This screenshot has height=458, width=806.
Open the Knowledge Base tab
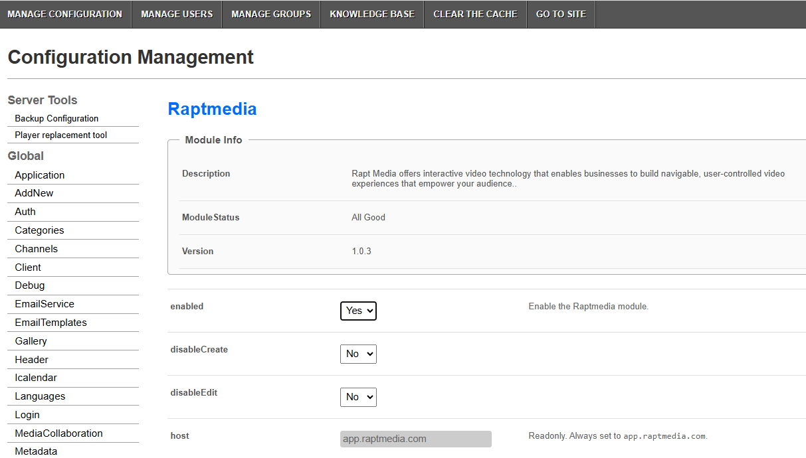click(372, 14)
